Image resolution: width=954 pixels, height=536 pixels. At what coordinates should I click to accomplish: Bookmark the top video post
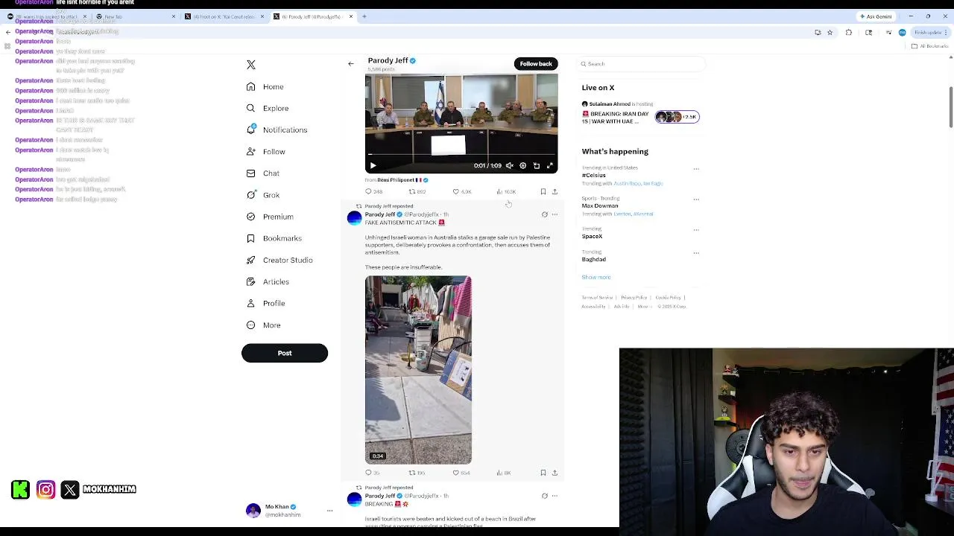tap(543, 192)
